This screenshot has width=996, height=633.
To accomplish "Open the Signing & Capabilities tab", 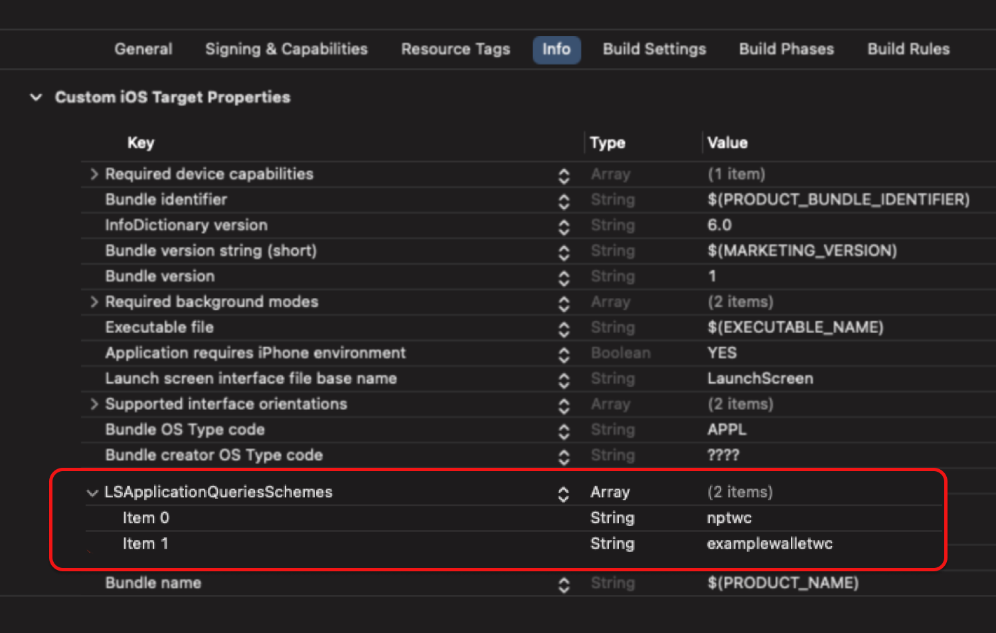I will click(x=286, y=49).
